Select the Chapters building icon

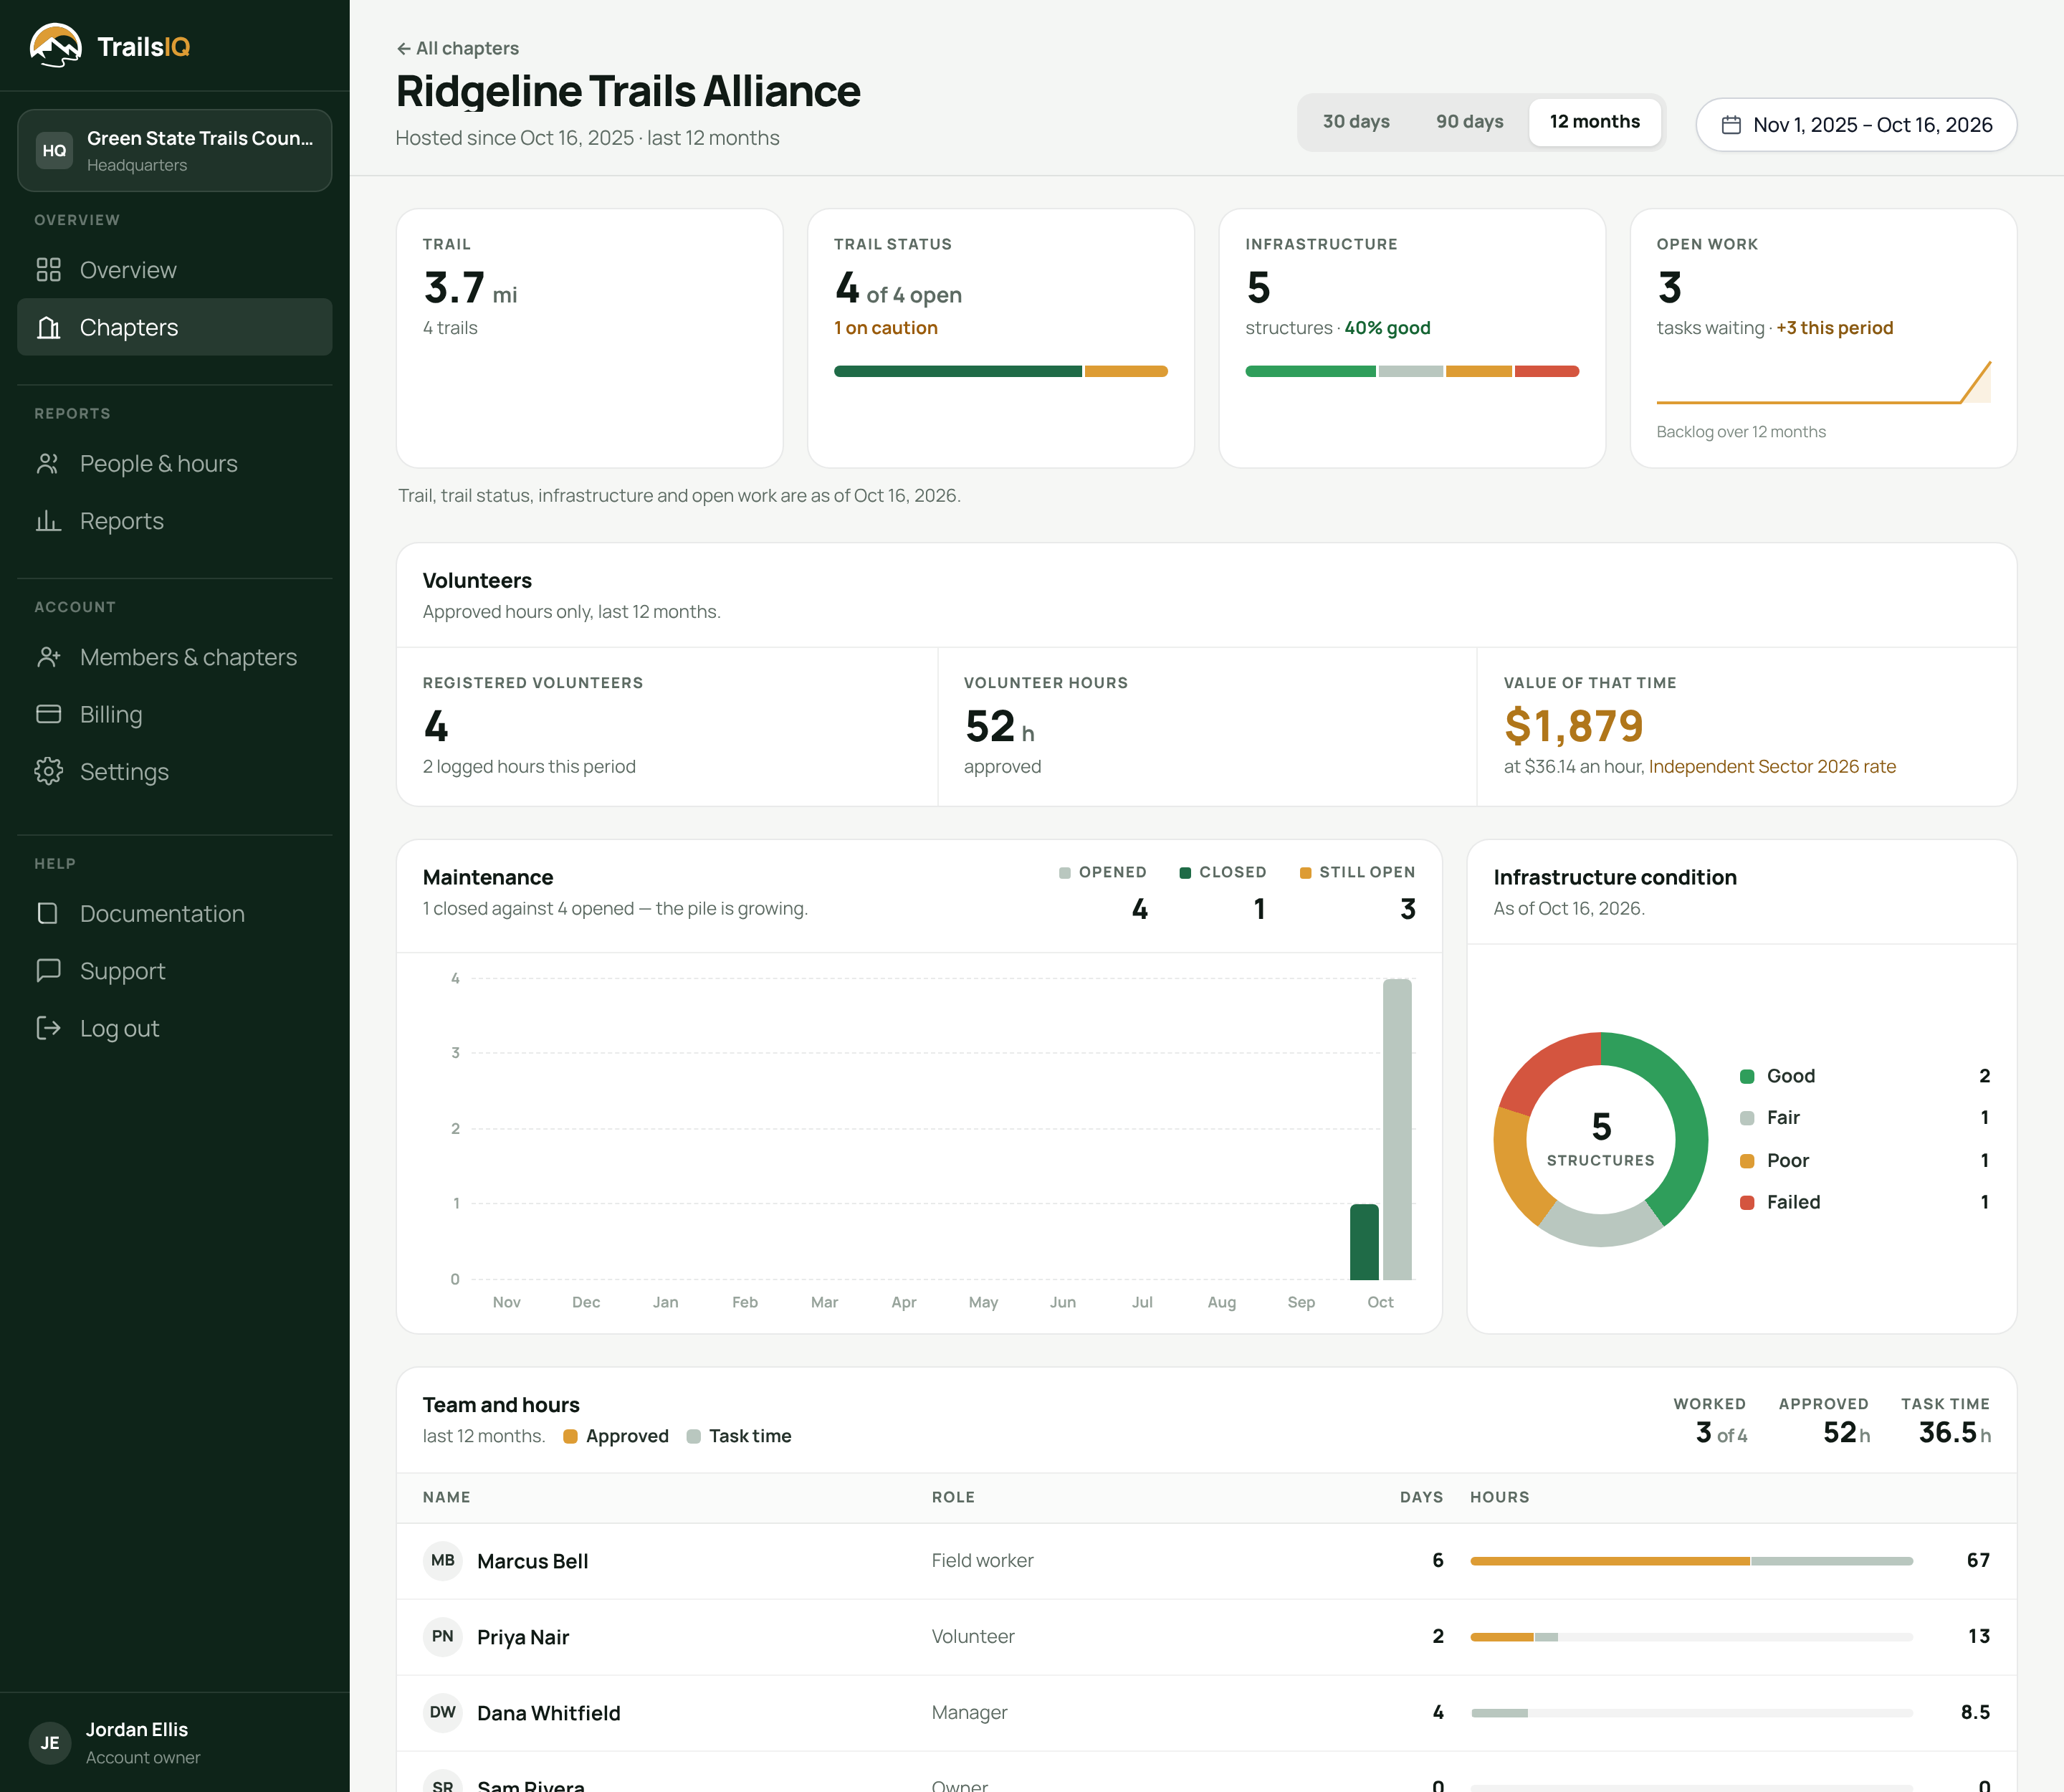point(48,327)
